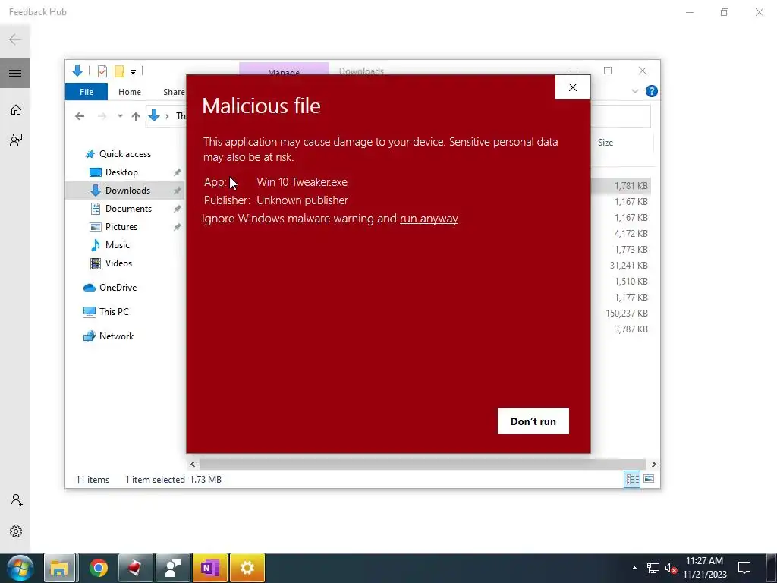Image resolution: width=777 pixels, height=583 pixels.
Task: Click horizontal scrollbar left arrow
Action: 193,464
